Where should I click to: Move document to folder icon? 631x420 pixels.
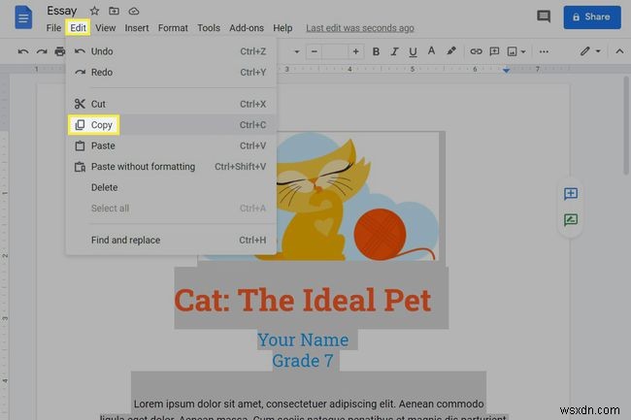(x=114, y=11)
